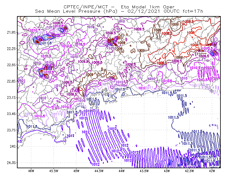Viewport: 238px width, 184px height.
Task: Select the 24S latitude axis label
Action: pyautogui.click(x=13, y=146)
